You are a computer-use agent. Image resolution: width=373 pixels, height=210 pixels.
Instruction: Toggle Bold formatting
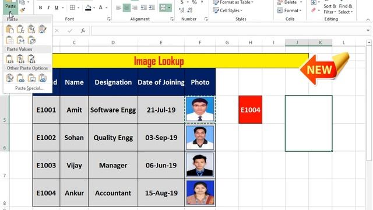[x=40, y=8]
